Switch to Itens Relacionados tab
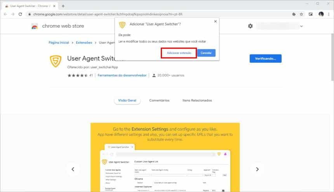 pyautogui.click(x=197, y=100)
